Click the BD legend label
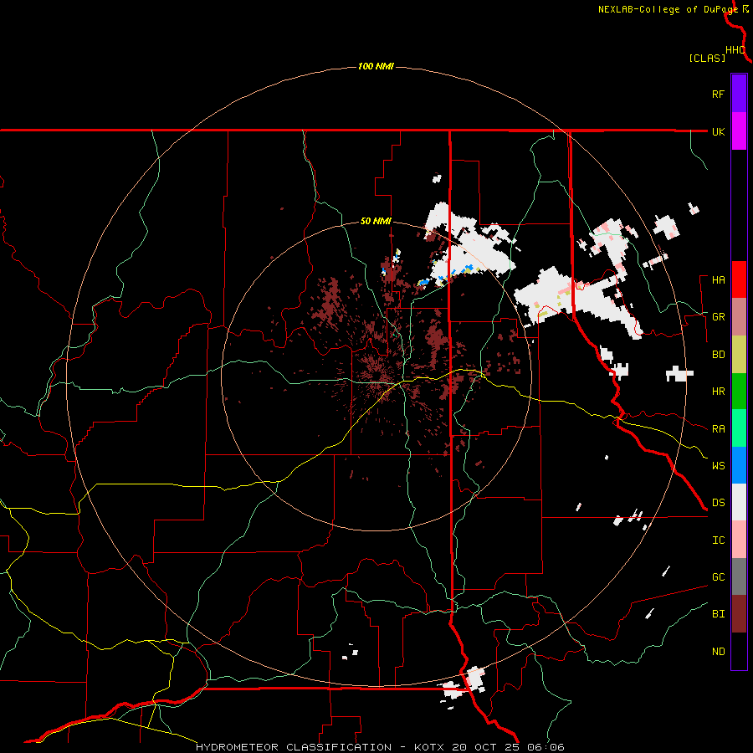753x753 pixels. (718, 355)
